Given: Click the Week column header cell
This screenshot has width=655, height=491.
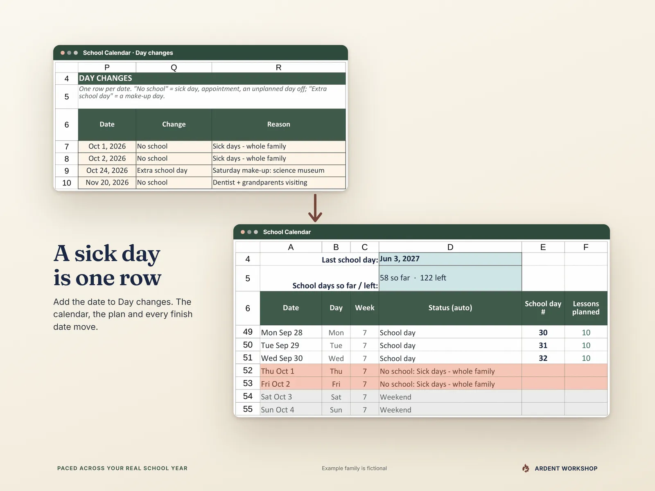Looking at the screenshot, I should click(x=365, y=308).
